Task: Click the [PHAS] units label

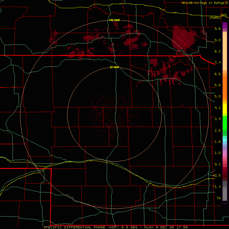Action: tap(215, 18)
